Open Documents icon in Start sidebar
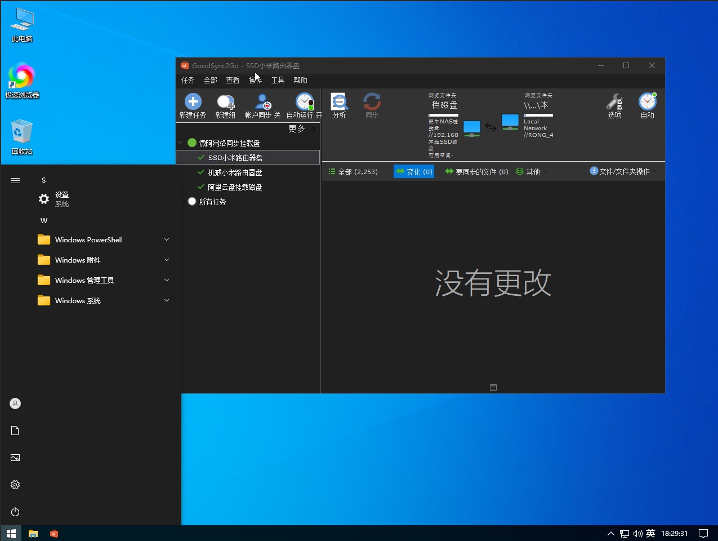The image size is (718, 541). tap(15, 431)
